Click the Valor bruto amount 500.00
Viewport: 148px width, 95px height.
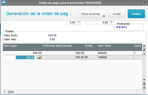[x=52, y=35]
